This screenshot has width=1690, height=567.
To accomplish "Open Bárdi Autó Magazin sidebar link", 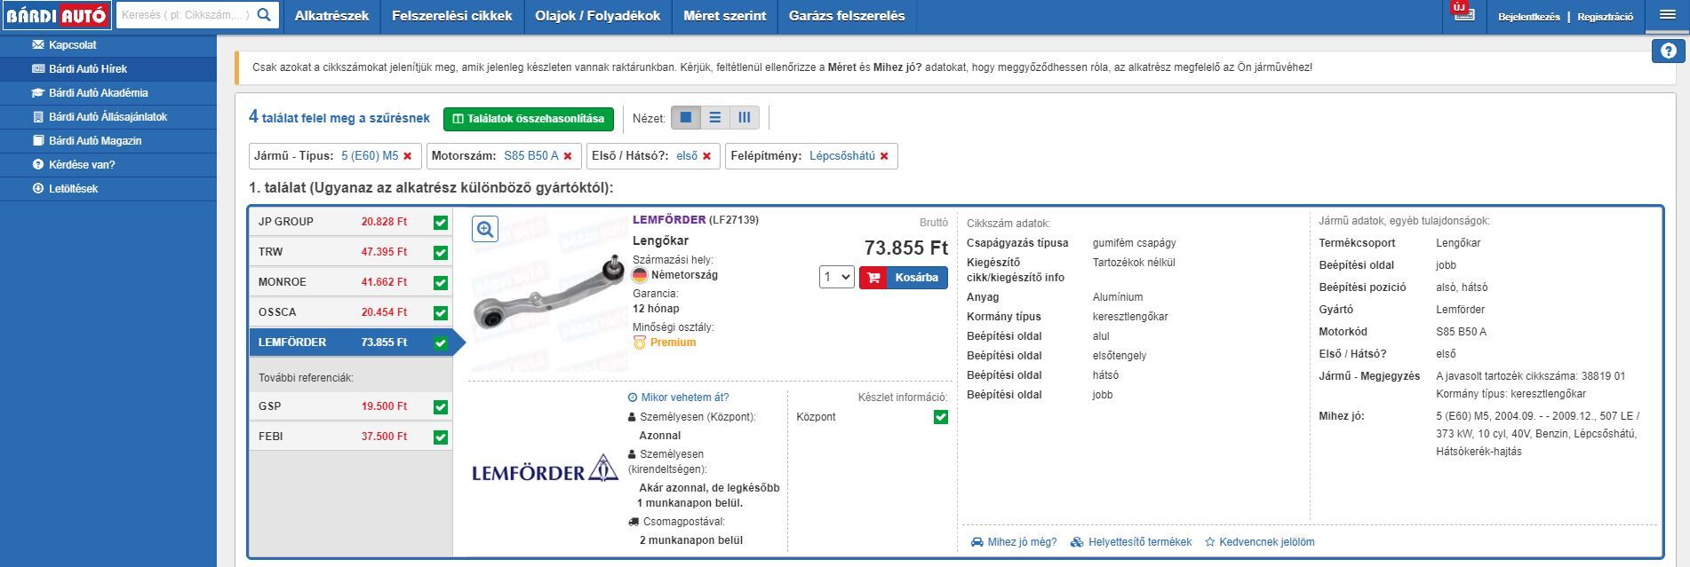I will point(95,140).
